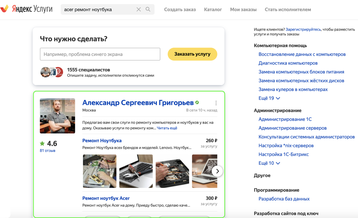The height and width of the screenshot is (218, 358).
Task: Open Консультации системных администраторов
Action: point(307,137)
